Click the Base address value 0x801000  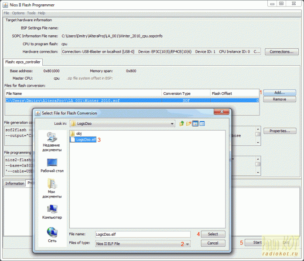pos(51,71)
